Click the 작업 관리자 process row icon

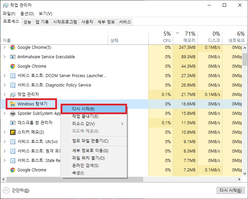(13, 95)
